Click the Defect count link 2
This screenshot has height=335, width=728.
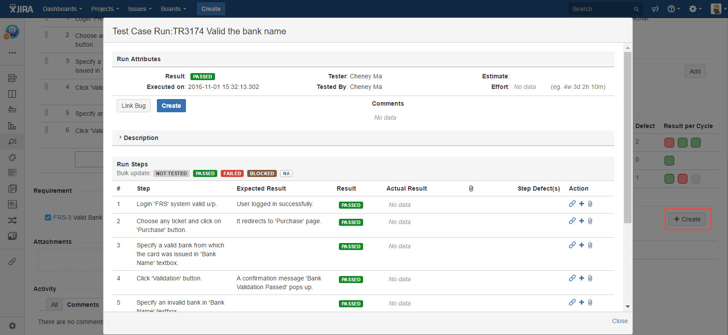pos(637,141)
